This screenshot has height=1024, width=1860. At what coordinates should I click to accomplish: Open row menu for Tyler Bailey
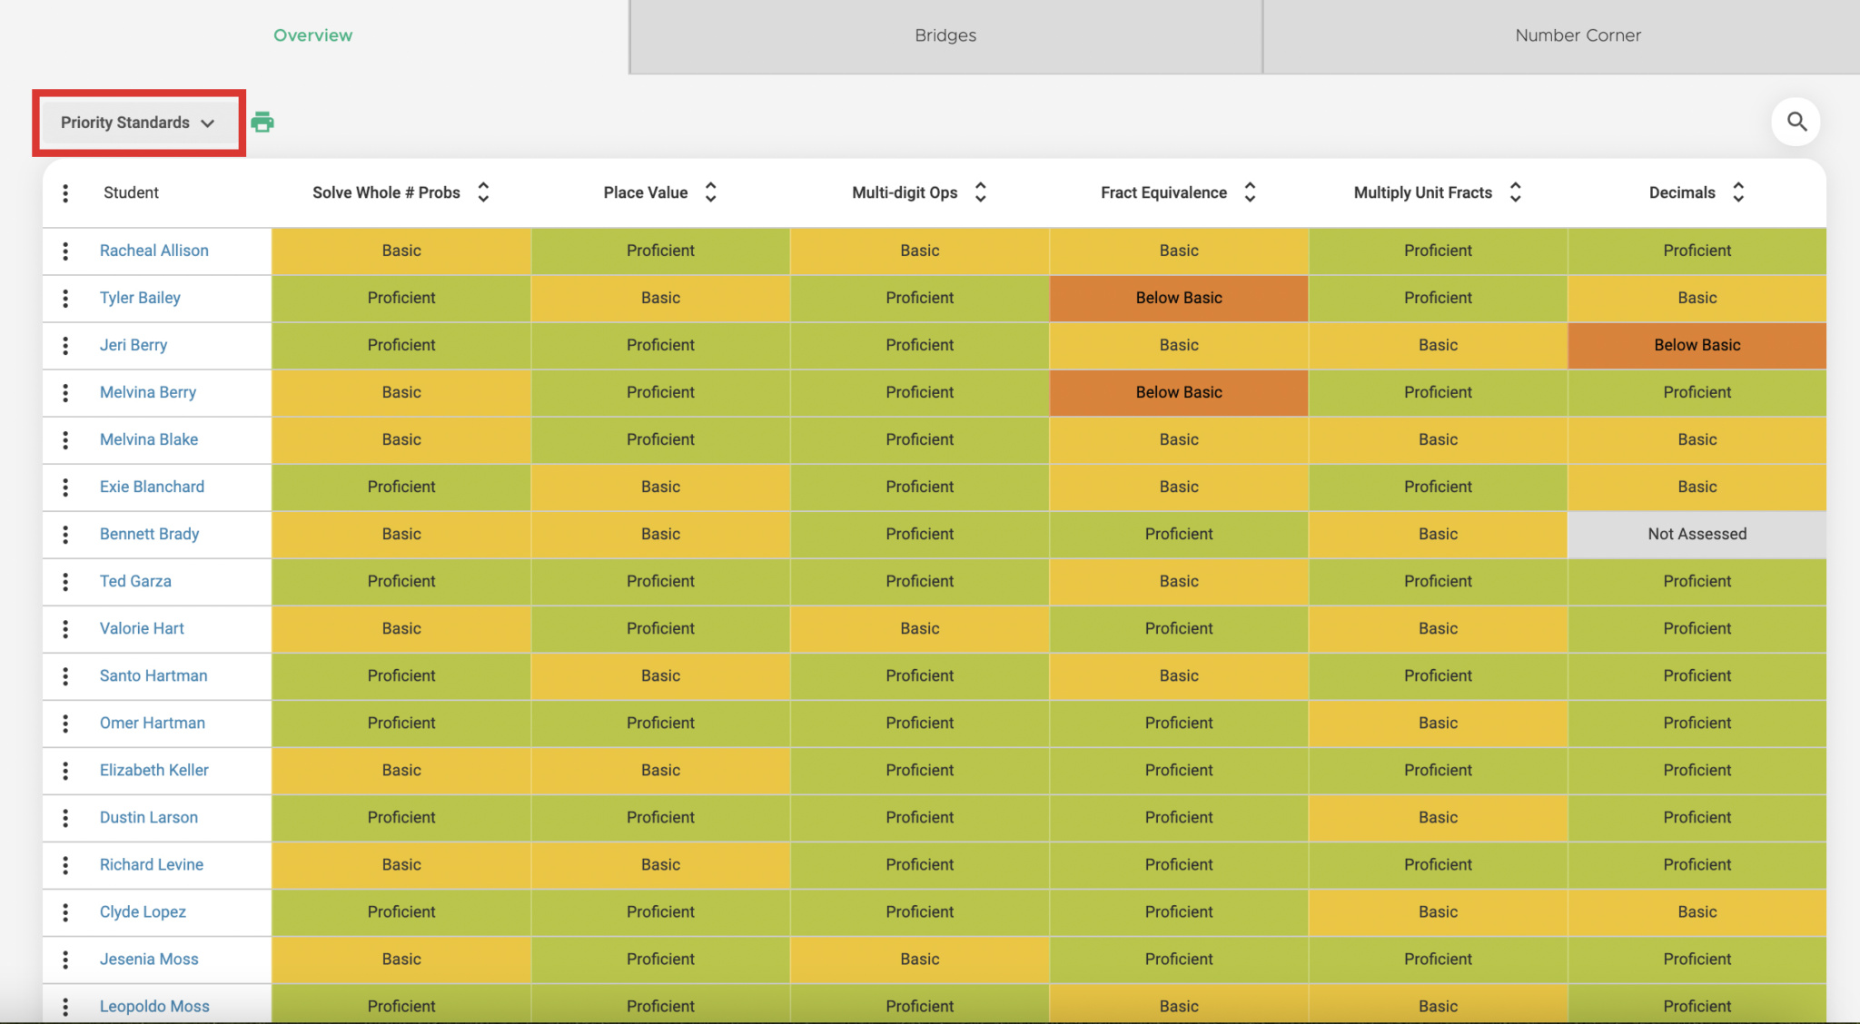click(65, 298)
